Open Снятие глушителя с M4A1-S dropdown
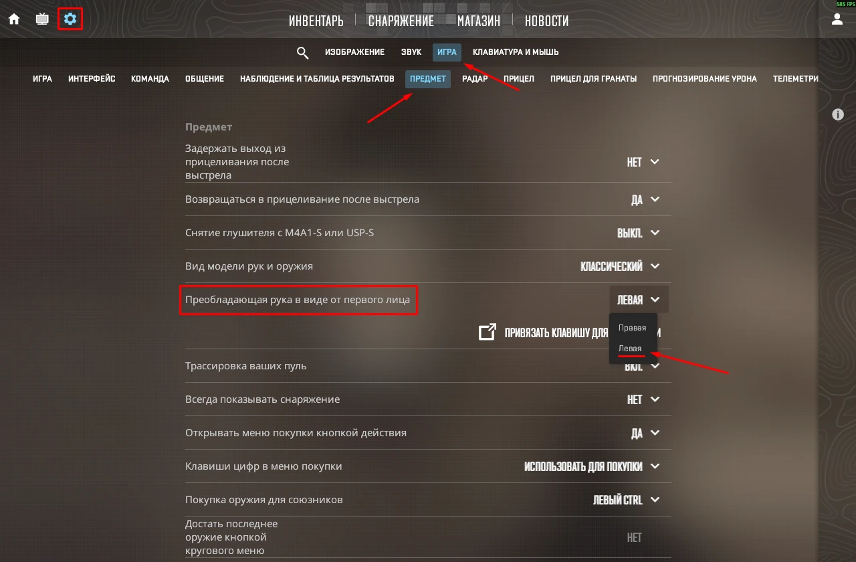The width and height of the screenshot is (856, 562). pos(639,233)
